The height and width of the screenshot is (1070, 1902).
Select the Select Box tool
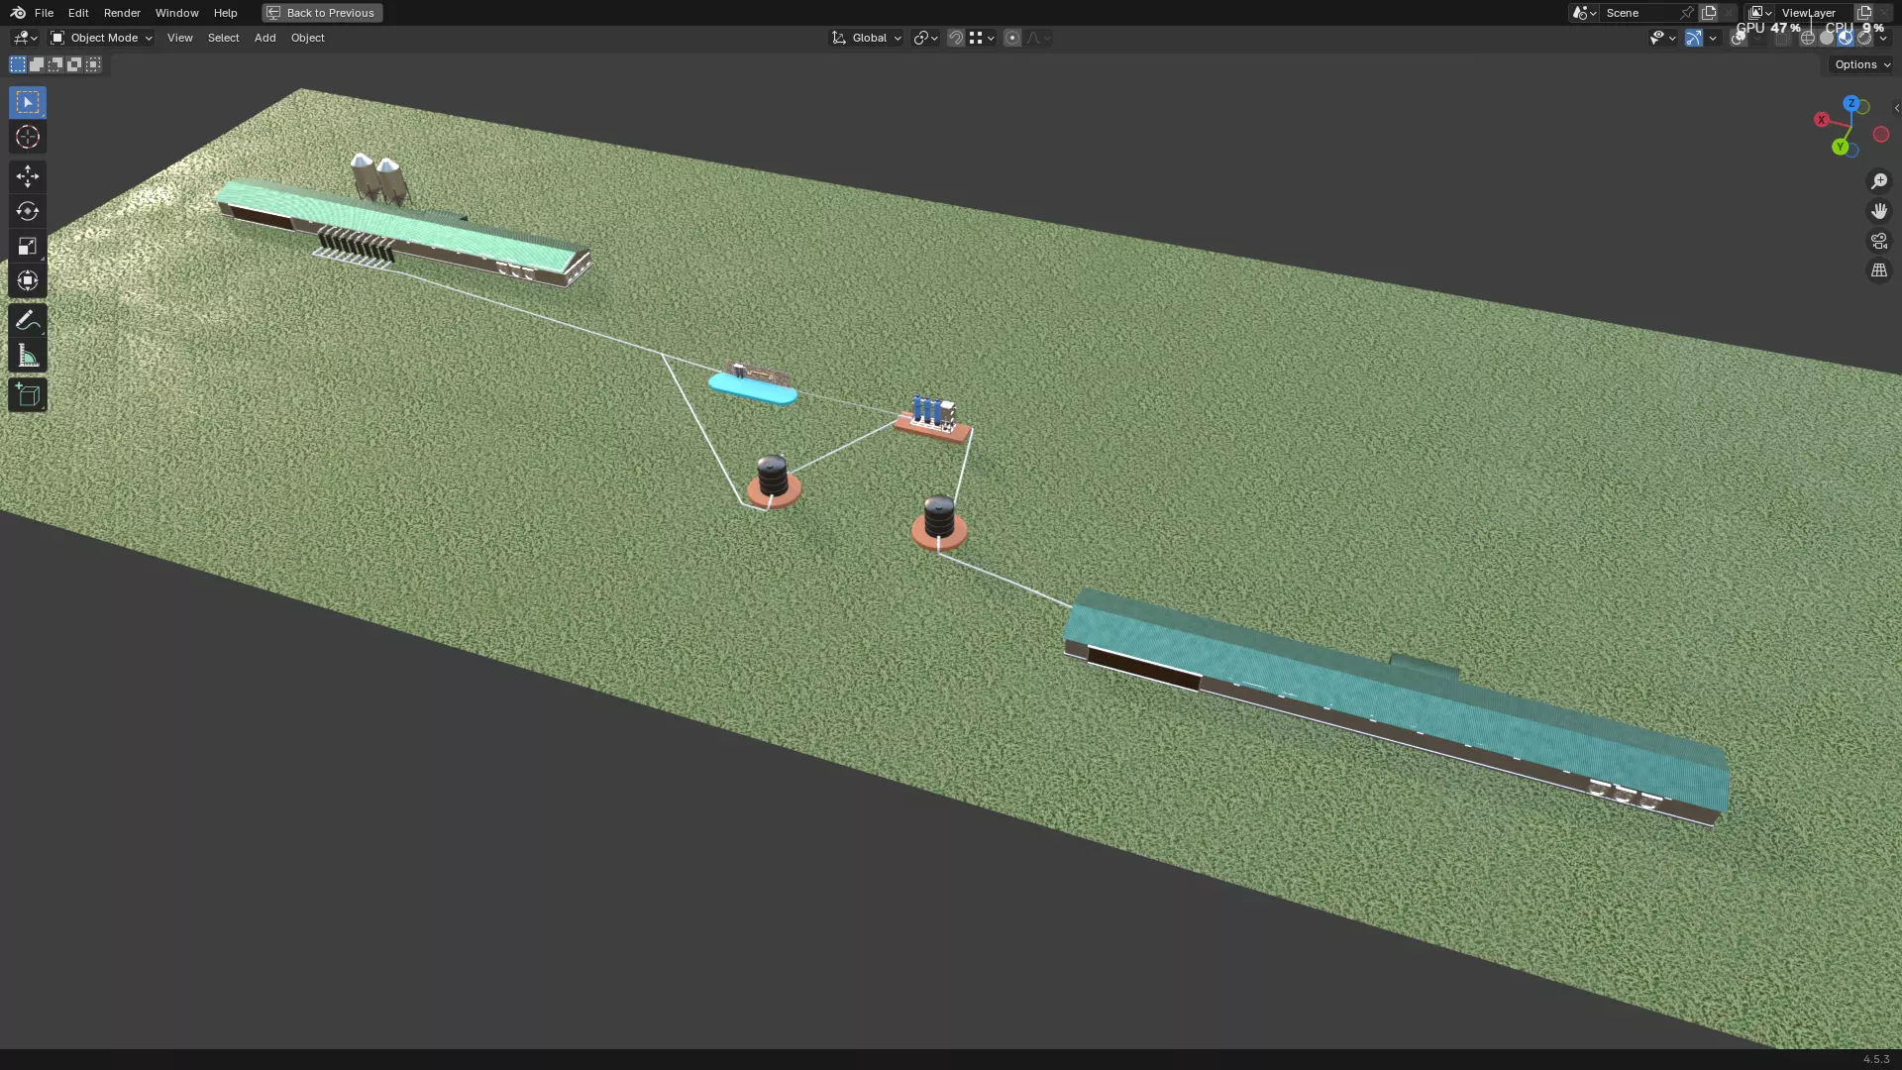pyautogui.click(x=28, y=102)
